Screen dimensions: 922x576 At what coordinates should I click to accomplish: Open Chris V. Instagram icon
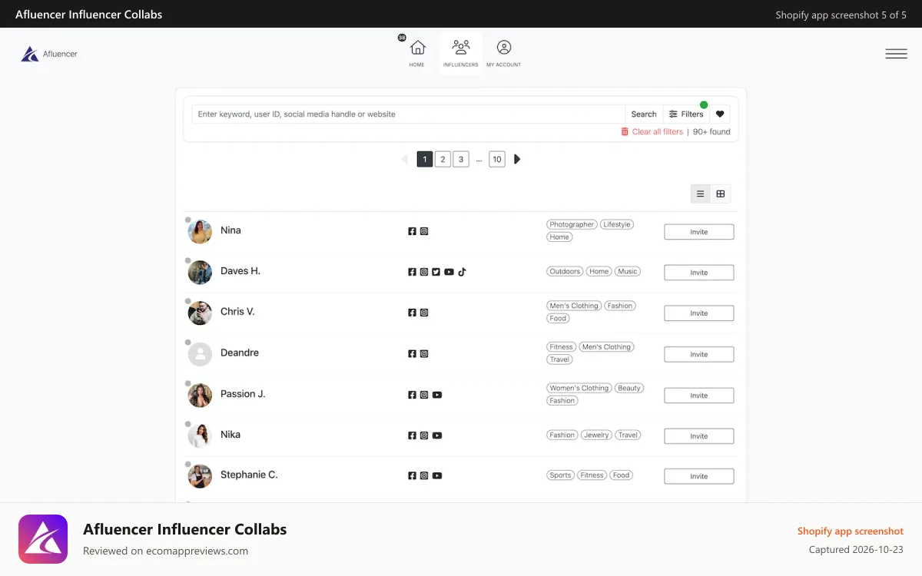coord(424,313)
